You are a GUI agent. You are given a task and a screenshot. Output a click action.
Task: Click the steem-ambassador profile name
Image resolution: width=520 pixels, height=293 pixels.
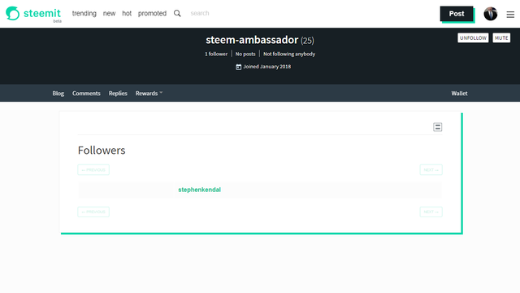252,40
